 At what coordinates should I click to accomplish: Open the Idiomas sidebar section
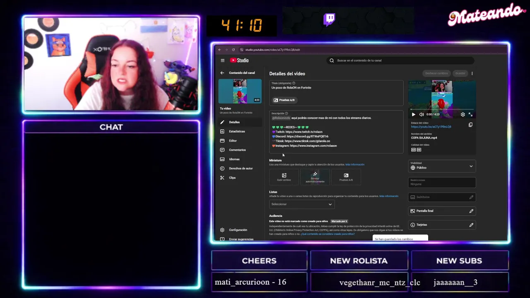pos(240,159)
